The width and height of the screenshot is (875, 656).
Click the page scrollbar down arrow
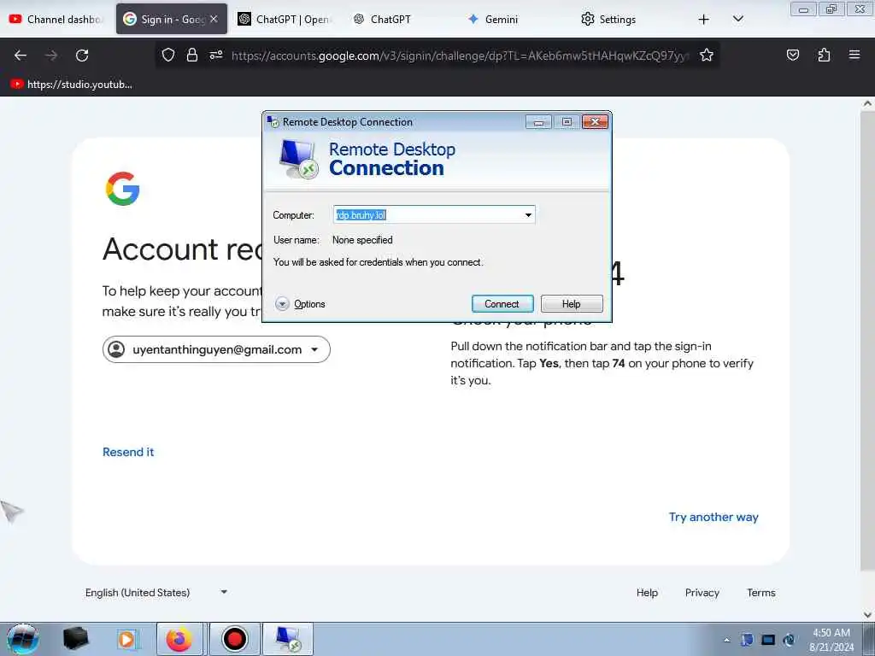(x=867, y=615)
